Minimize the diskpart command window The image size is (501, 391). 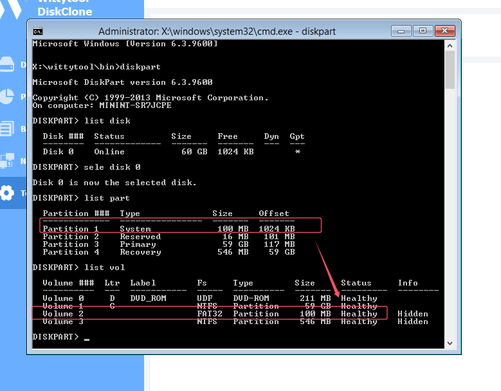401,31
